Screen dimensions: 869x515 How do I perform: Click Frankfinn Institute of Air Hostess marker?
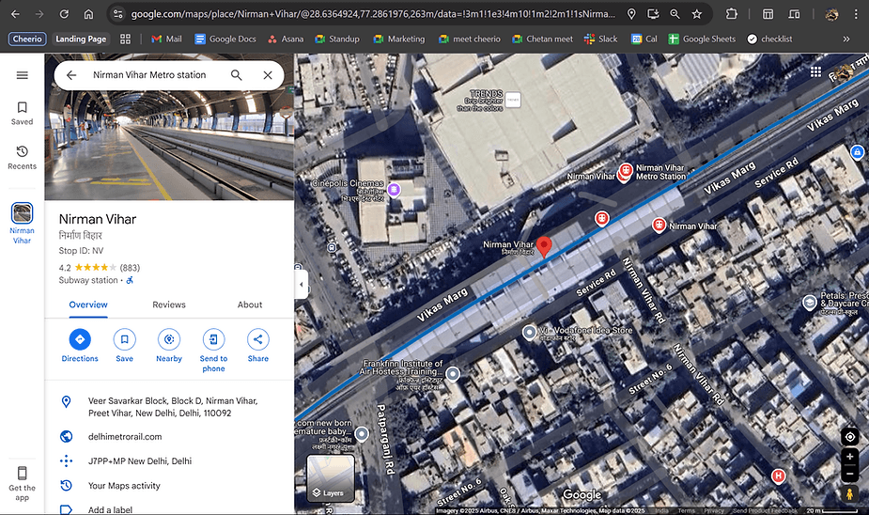[453, 374]
